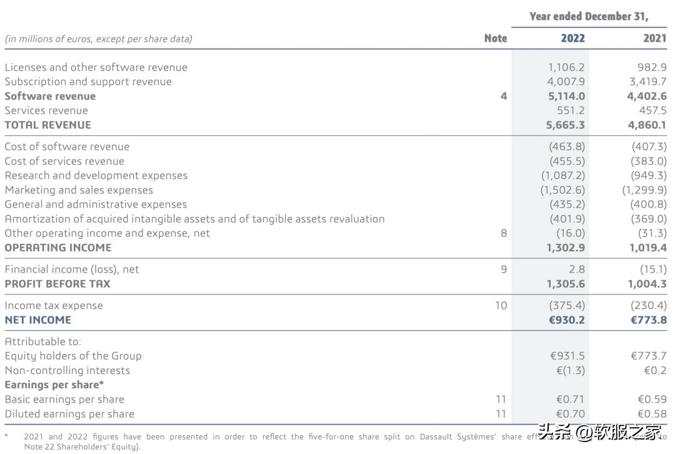Viewport: 675px width, 454px height.
Task: Select the Subscription and support revenue label
Action: click(x=87, y=81)
